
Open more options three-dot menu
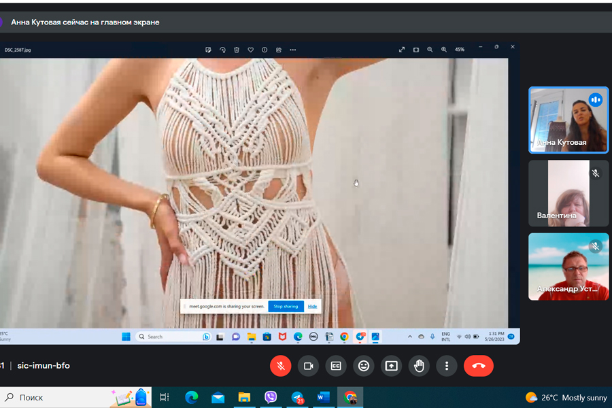click(447, 366)
